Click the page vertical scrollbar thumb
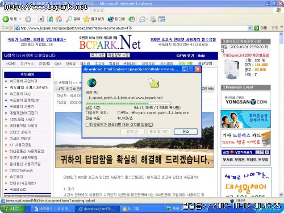The image size is (284, 213). 281,40
